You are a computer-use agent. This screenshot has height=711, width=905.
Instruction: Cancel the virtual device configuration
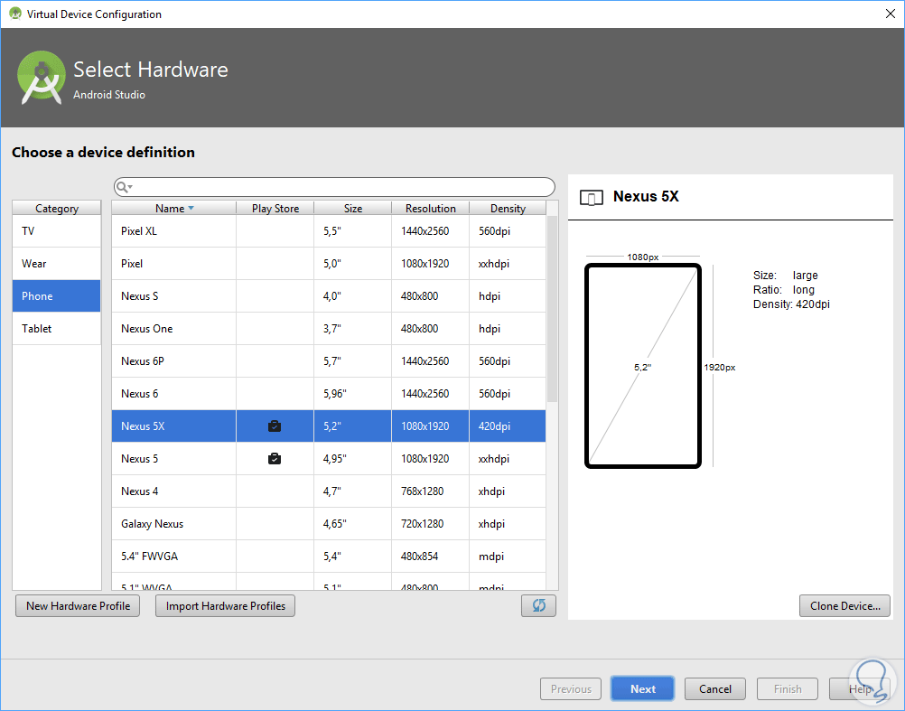(714, 688)
